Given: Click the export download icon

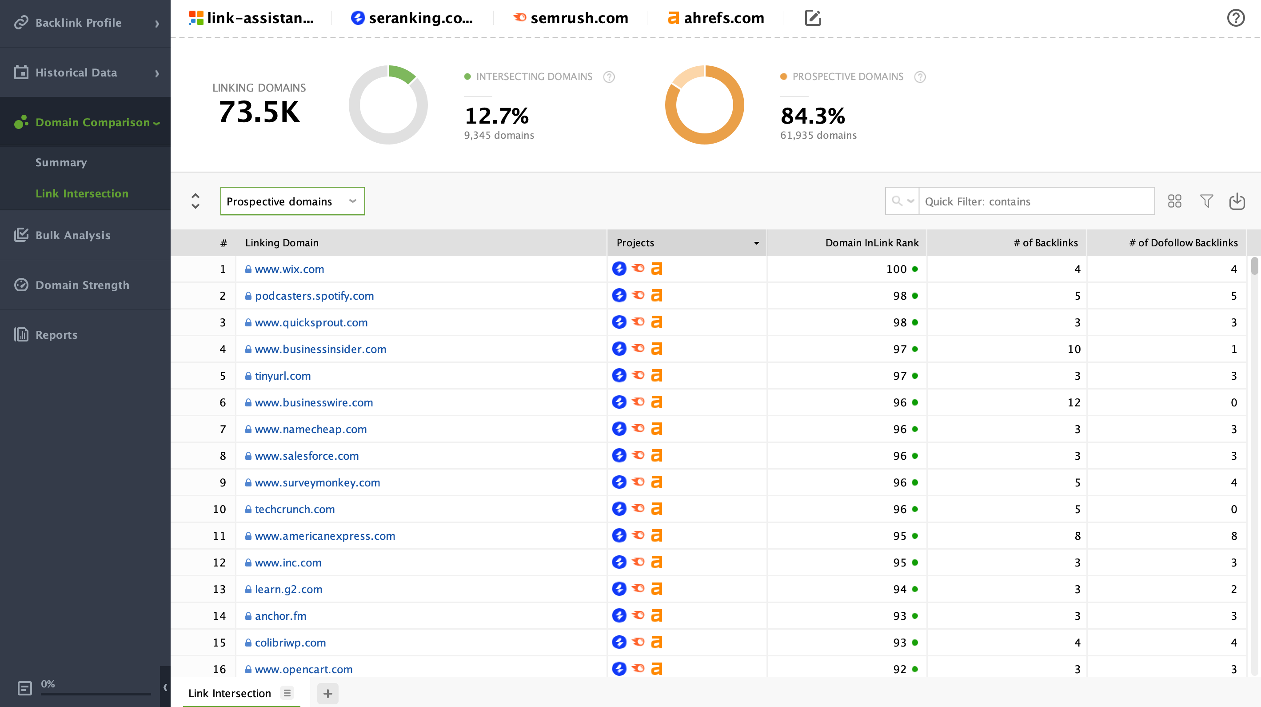Looking at the screenshot, I should pyautogui.click(x=1237, y=201).
